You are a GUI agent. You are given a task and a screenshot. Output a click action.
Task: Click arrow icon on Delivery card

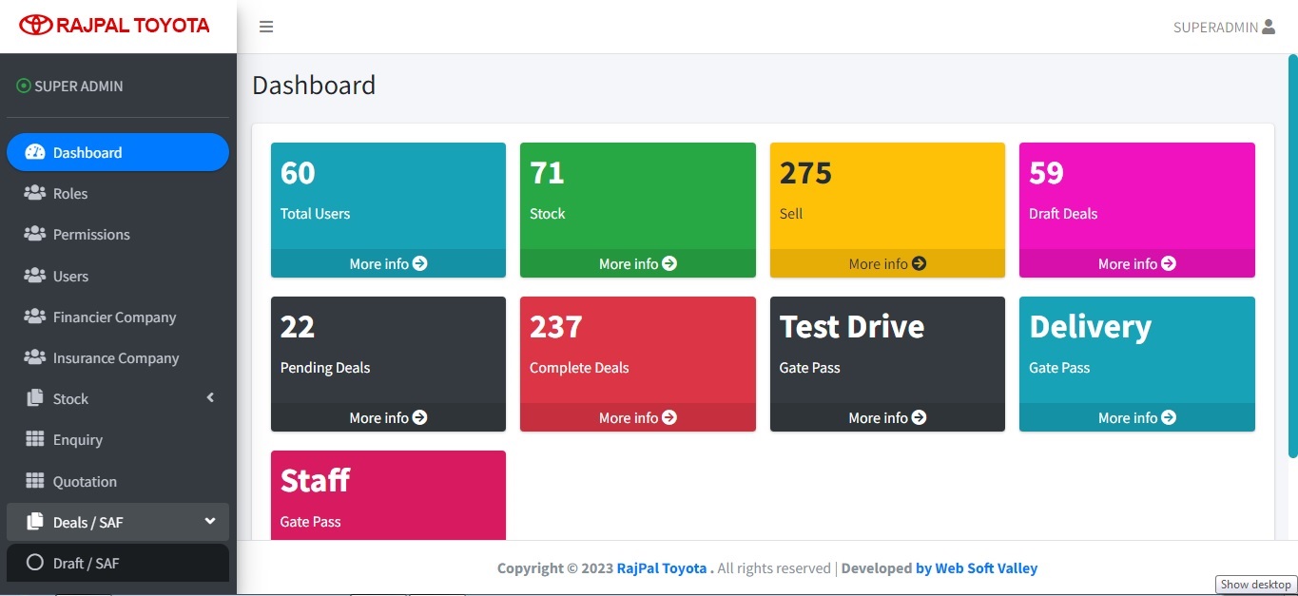pos(1169,417)
